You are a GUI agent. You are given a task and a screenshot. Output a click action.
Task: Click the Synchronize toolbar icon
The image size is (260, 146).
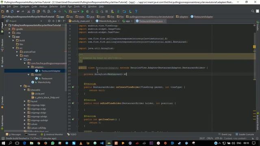(x=12, y=12)
